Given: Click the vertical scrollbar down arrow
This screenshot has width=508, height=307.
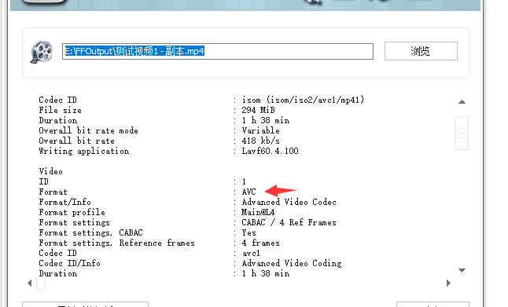Looking at the screenshot, I should [462, 270].
